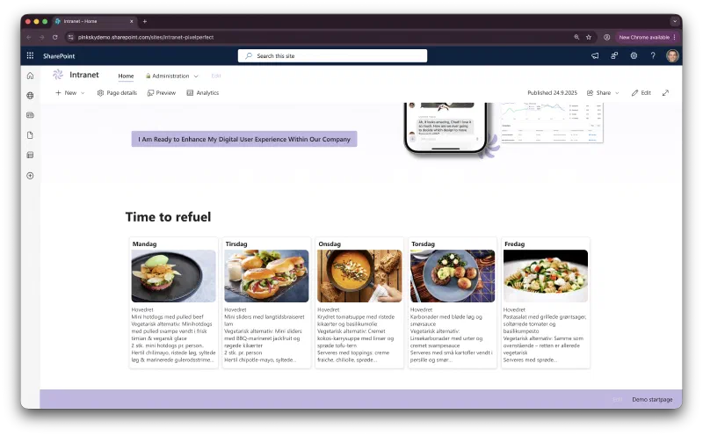Open the Onsdag soup image

coord(359,276)
